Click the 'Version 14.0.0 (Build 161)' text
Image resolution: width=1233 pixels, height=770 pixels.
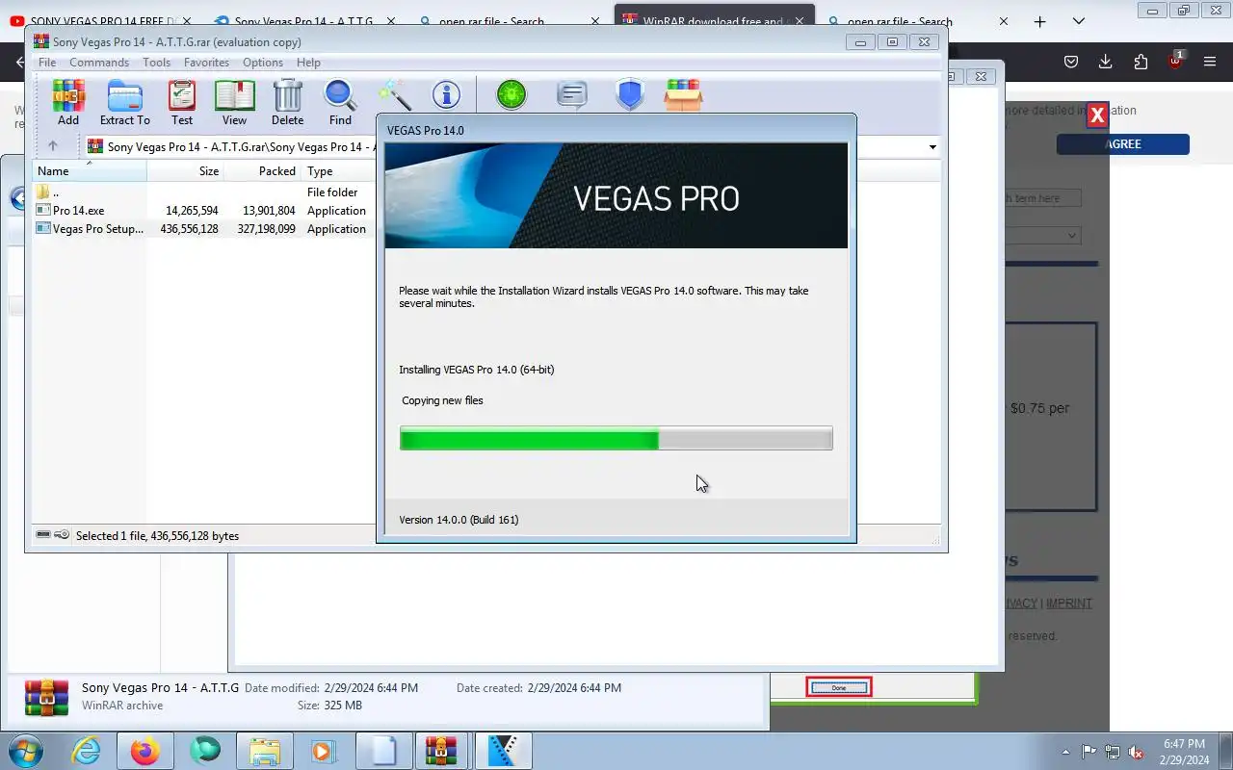pos(459,520)
